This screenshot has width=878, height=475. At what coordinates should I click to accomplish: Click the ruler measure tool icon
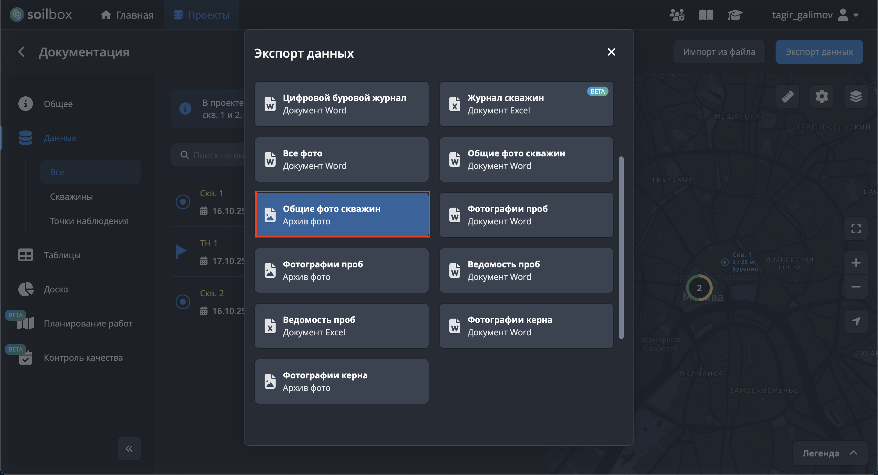(787, 97)
